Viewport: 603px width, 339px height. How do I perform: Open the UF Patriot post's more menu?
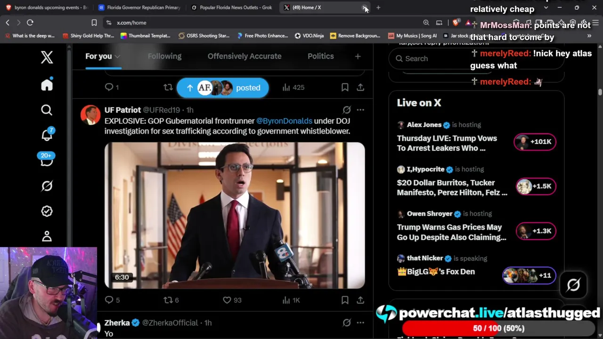(x=360, y=110)
